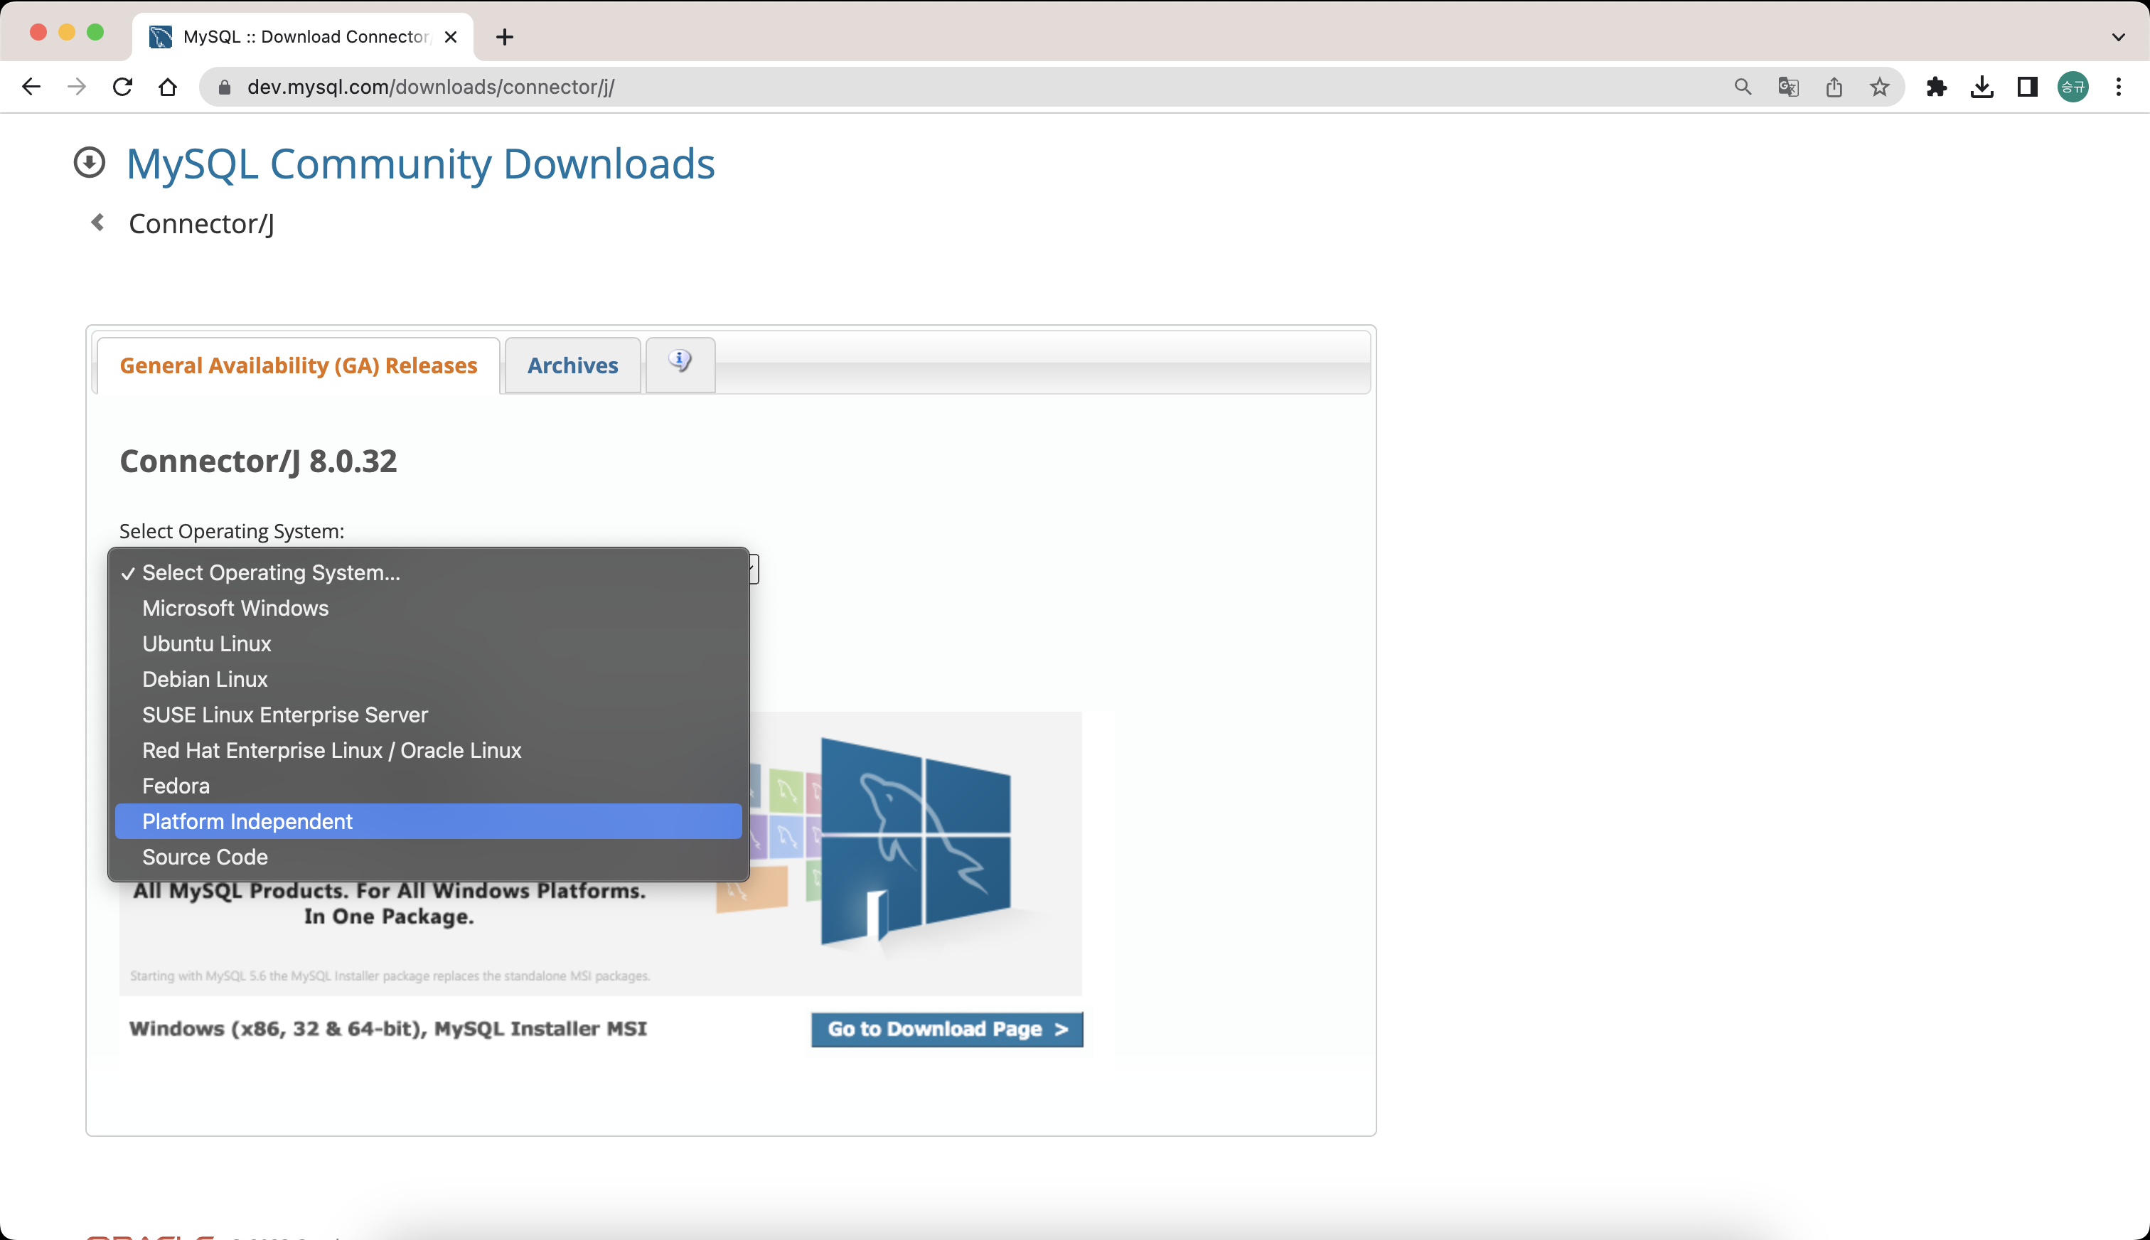This screenshot has height=1240, width=2150.
Task: Pick Microsoft Windows in OS list
Action: 235,608
